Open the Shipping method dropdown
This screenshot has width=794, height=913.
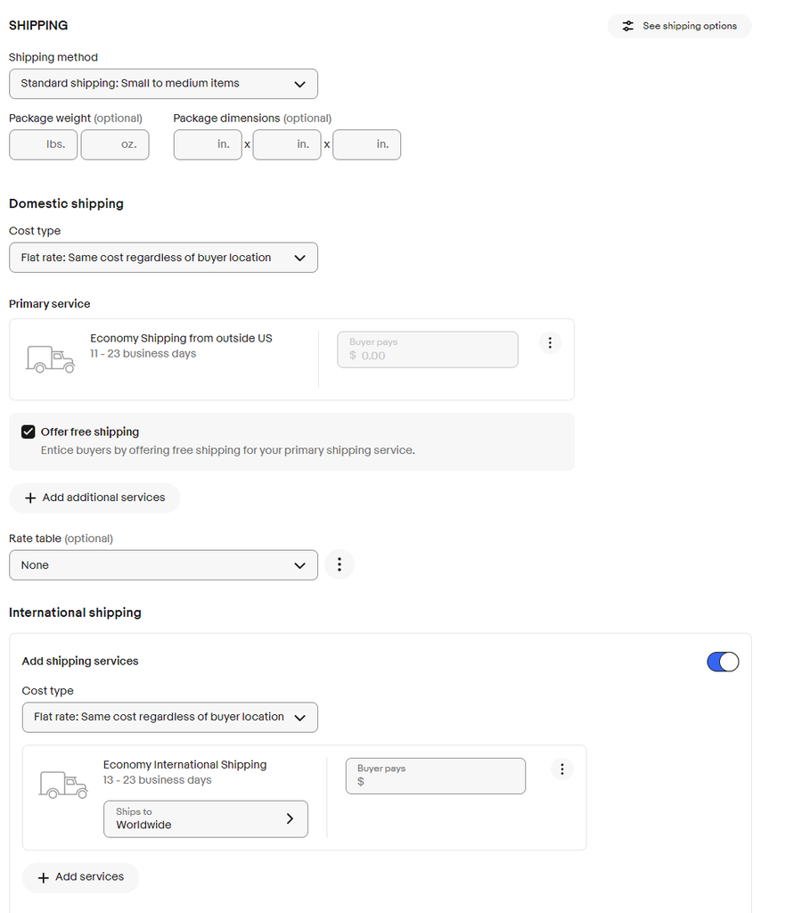pos(163,84)
